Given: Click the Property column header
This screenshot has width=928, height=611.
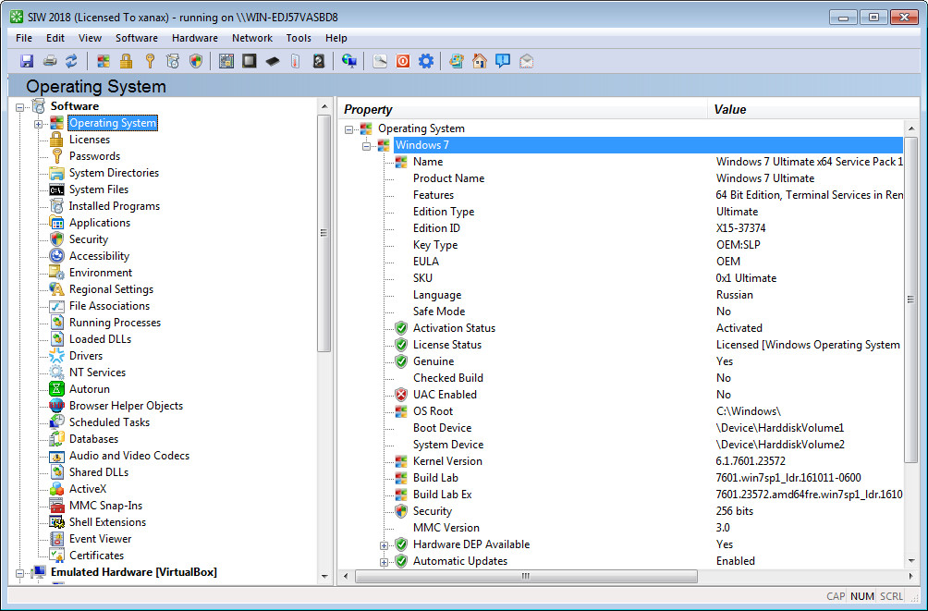Looking at the screenshot, I should pos(523,109).
